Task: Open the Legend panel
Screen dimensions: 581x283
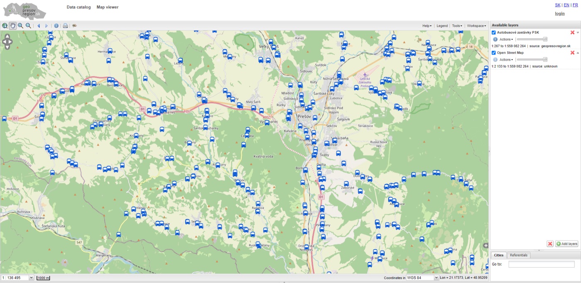Action: pos(442,26)
